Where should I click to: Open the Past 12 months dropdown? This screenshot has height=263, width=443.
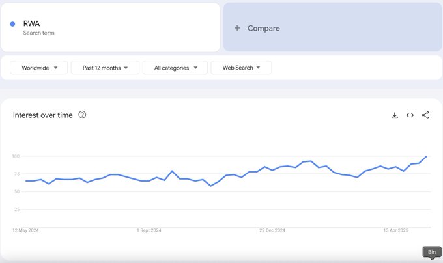(x=105, y=68)
